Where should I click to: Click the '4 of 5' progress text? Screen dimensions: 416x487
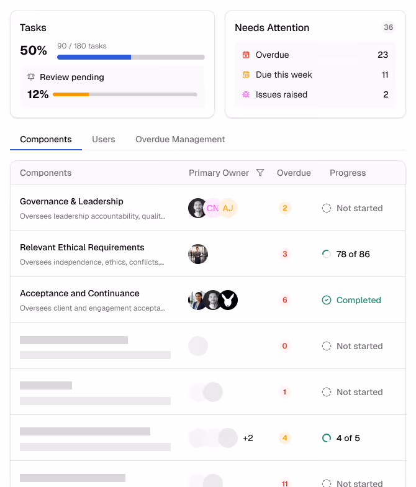coord(348,438)
